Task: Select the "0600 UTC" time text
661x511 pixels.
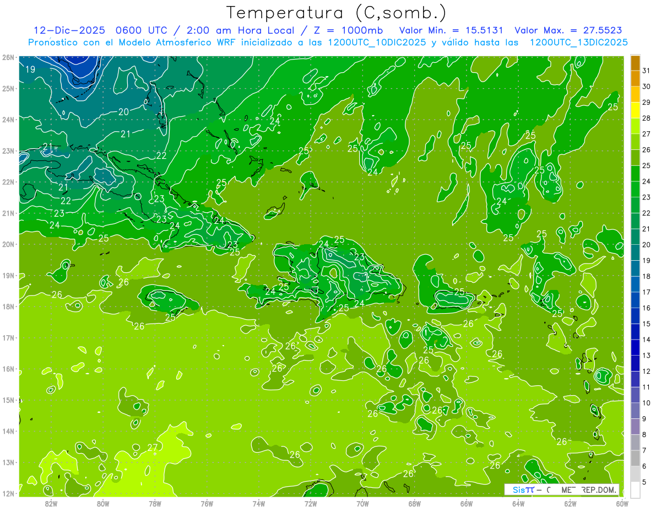Action: [x=142, y=30]
